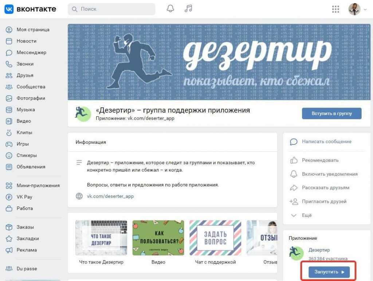Open profile dropdown arrow next to avatar

coord(365,9)
